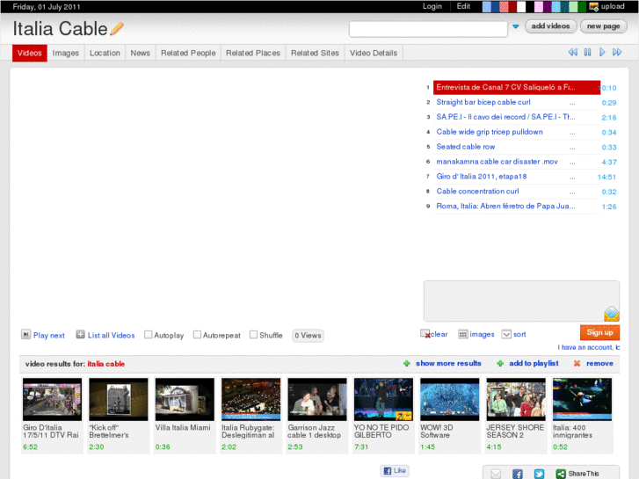Viewport: 639px width, 479px height.
Task: Click green plus beside show more results
Action: [x=406, y=363]
